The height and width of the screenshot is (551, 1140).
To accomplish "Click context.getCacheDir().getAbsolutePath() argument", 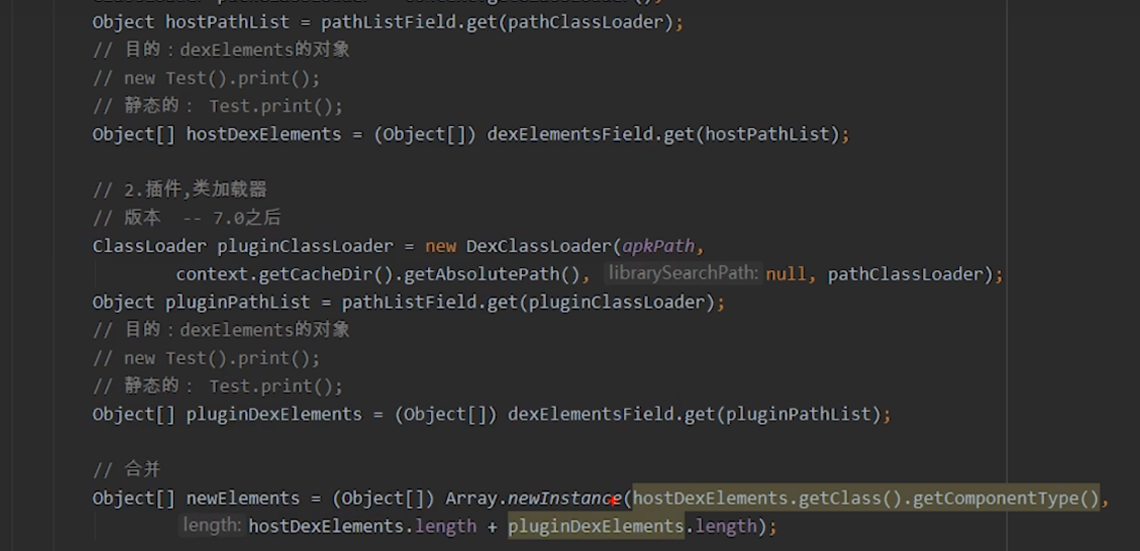I will tap(378, 274).
